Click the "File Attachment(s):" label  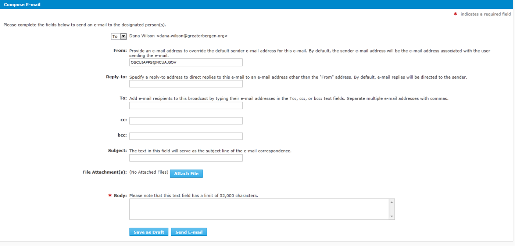104,172
